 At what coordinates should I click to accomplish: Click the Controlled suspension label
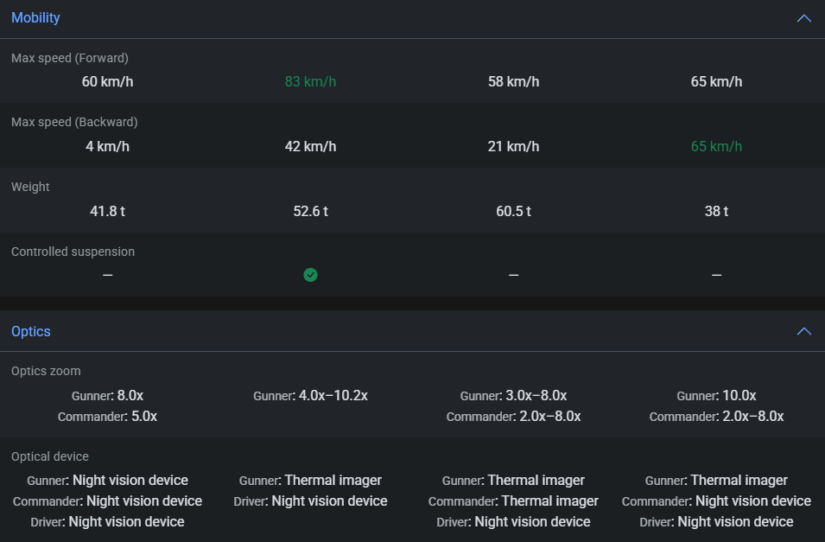point(73,252)
